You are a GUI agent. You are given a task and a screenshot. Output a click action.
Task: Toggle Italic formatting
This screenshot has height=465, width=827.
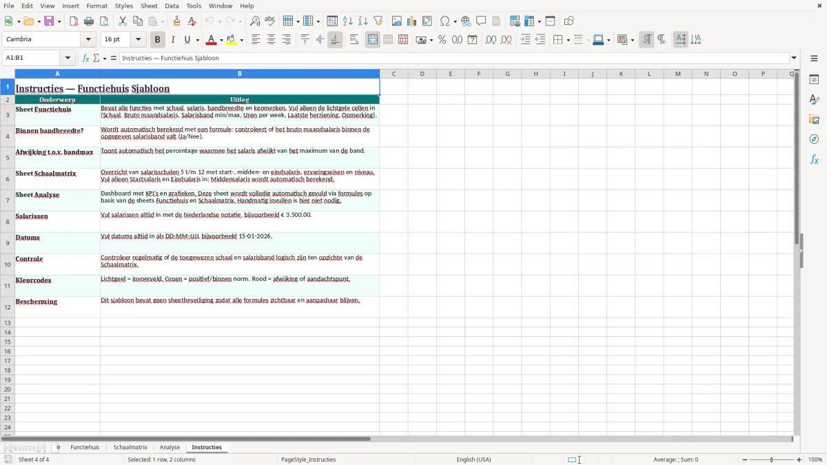coord(173,40)
